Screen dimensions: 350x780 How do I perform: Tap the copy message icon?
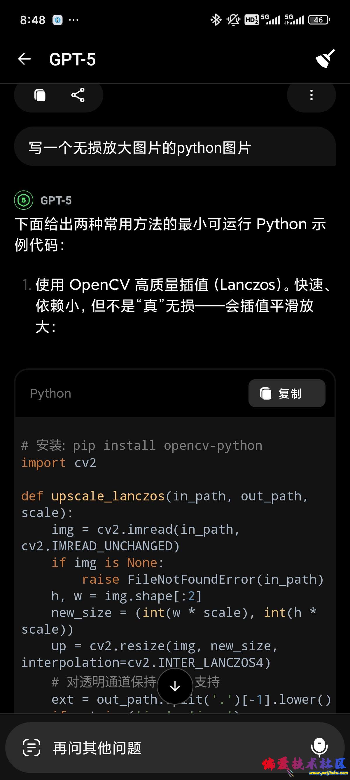pos(40,95)
